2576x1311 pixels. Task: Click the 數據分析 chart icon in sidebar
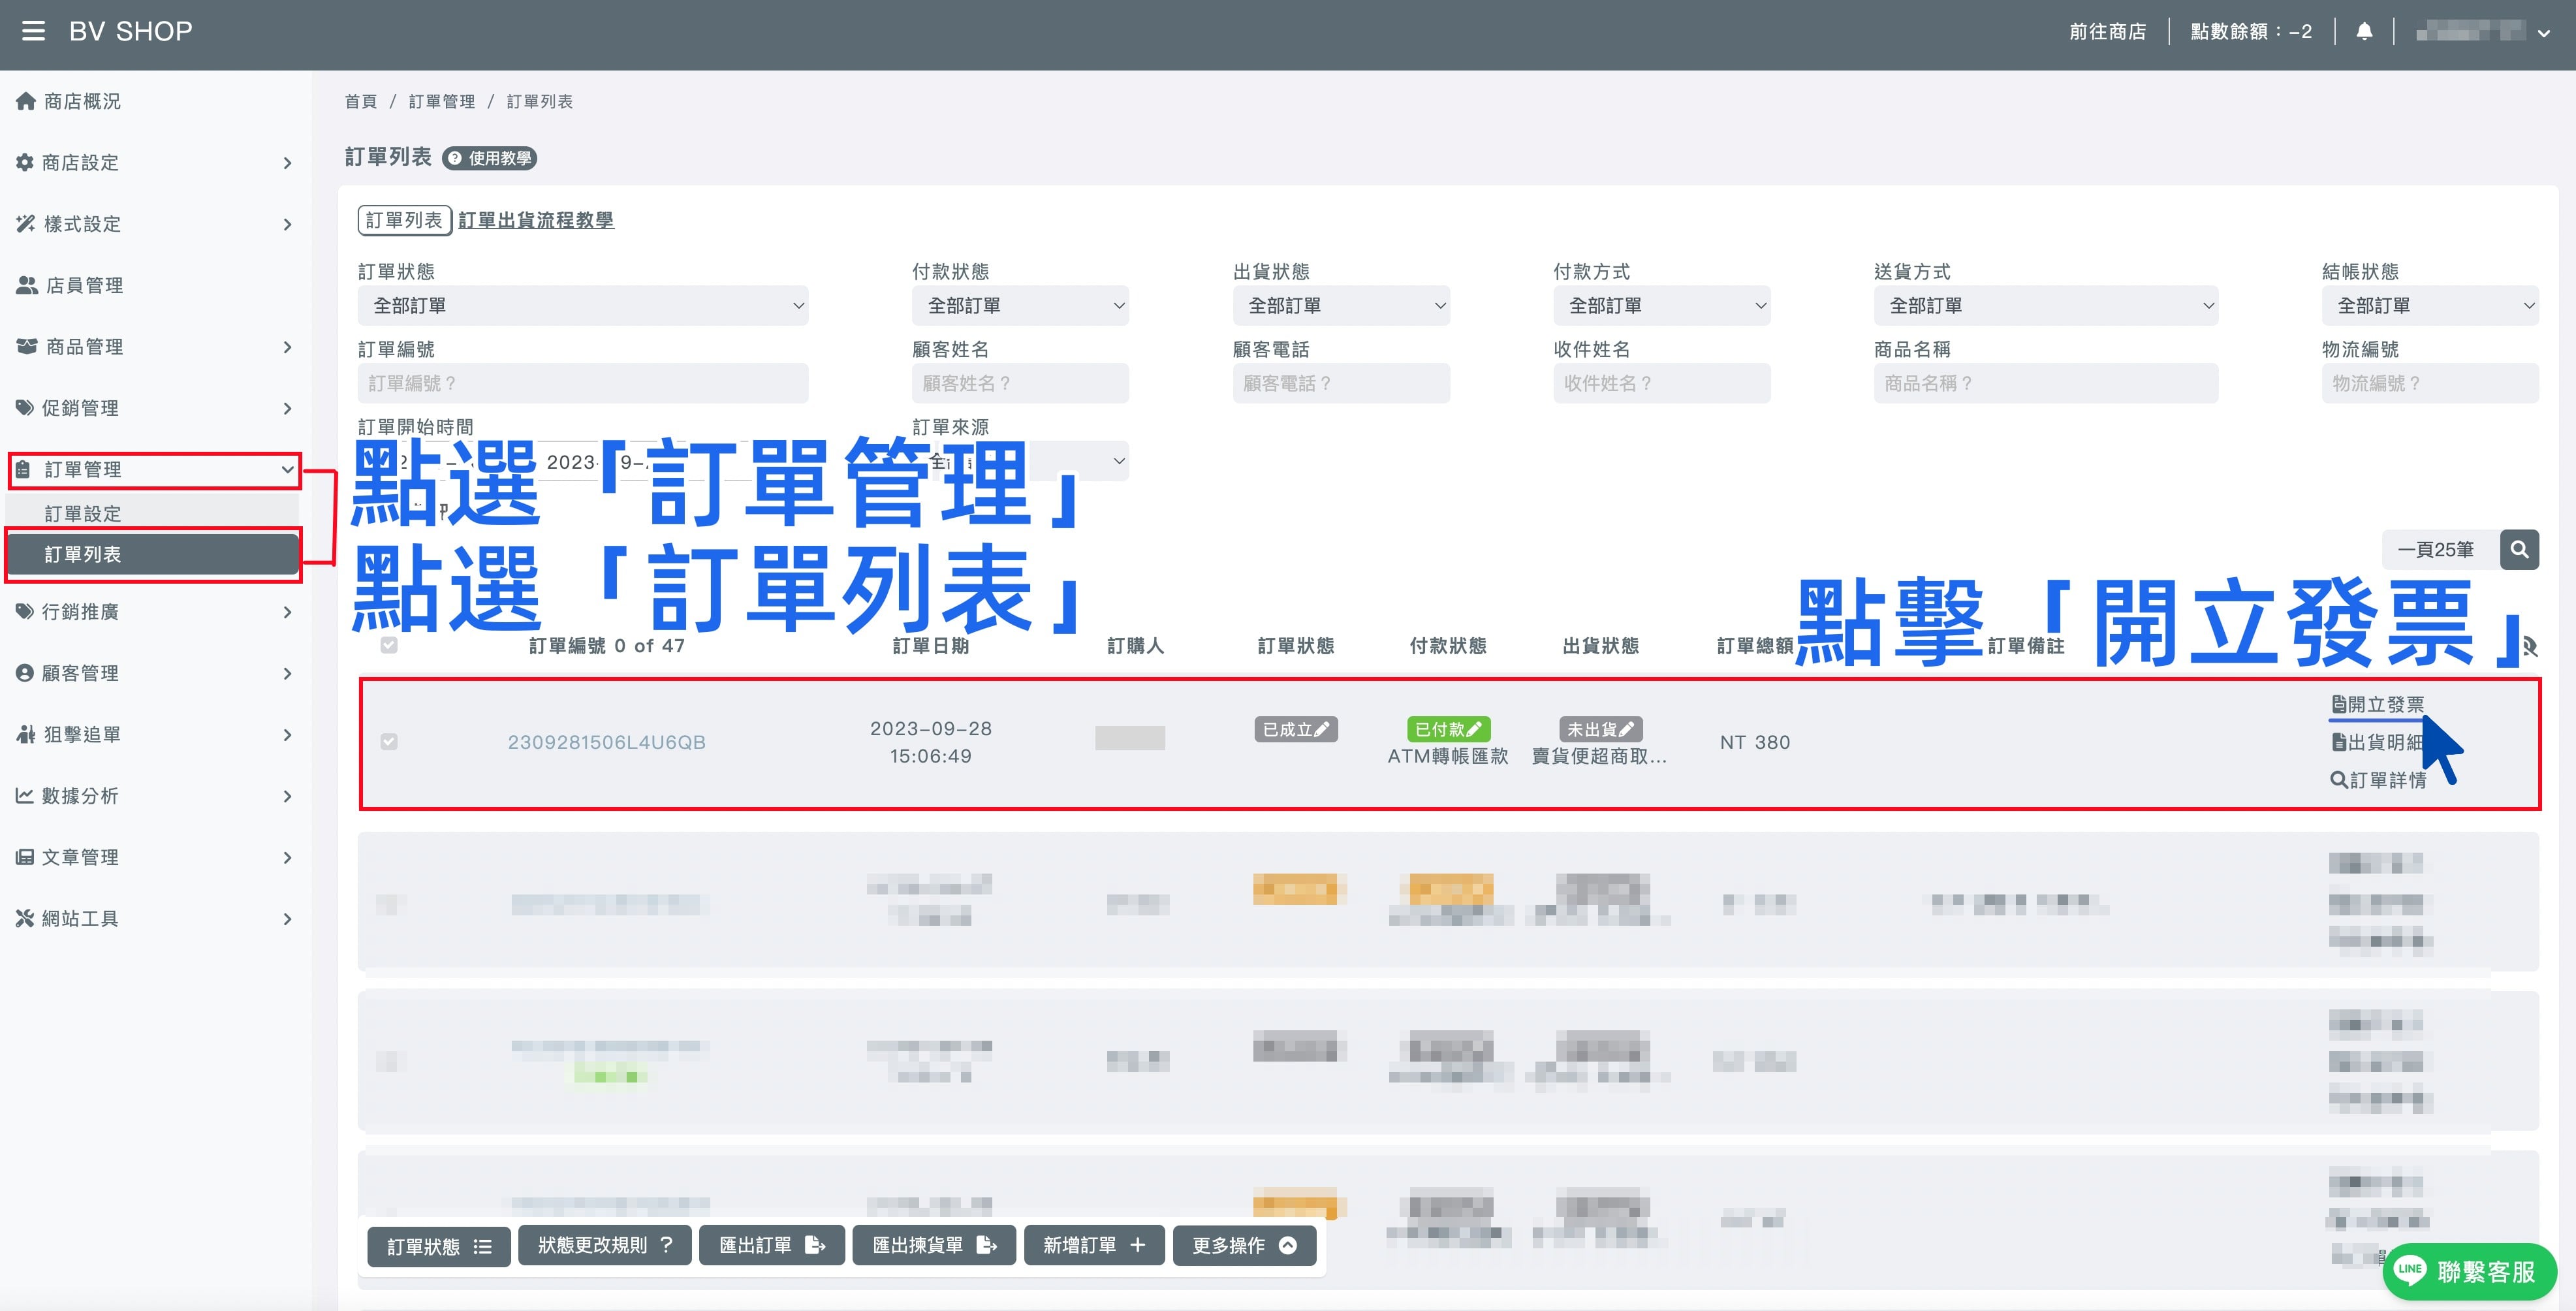25,795
